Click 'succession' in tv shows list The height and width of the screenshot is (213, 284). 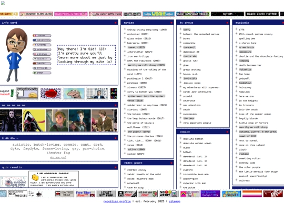(x=190, y=114)
